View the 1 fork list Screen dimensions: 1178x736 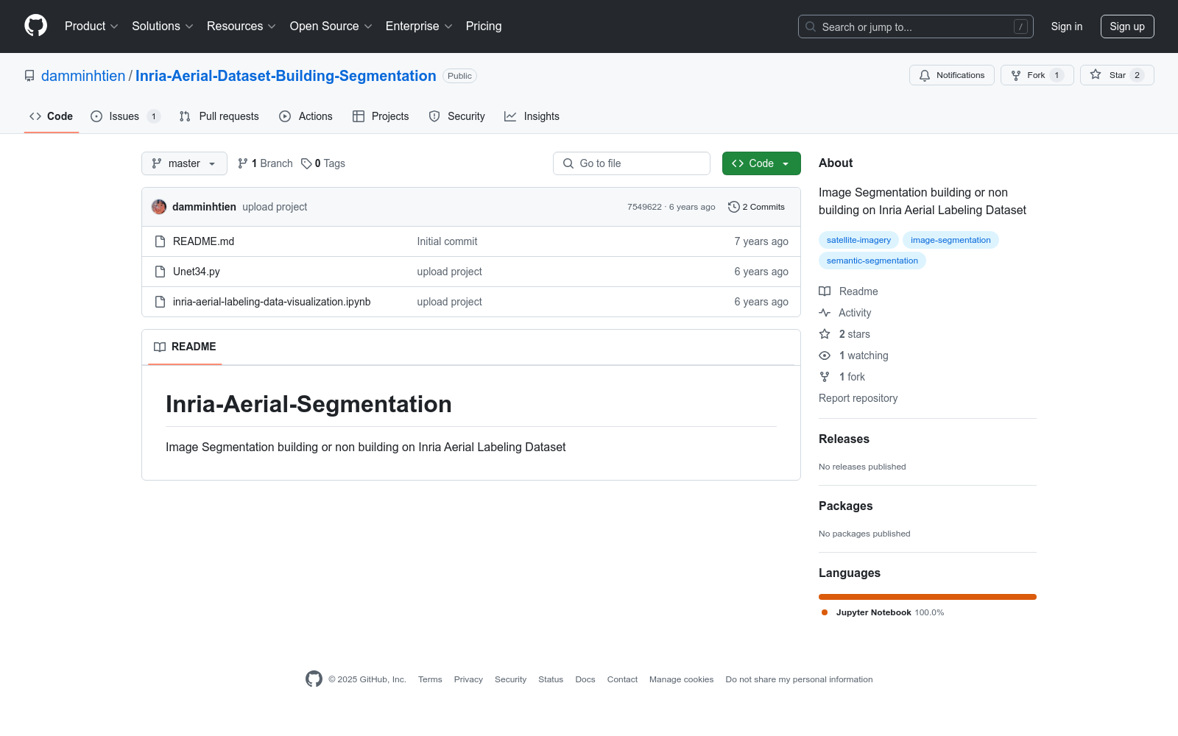pyautogui.click(x=842, y=377)
